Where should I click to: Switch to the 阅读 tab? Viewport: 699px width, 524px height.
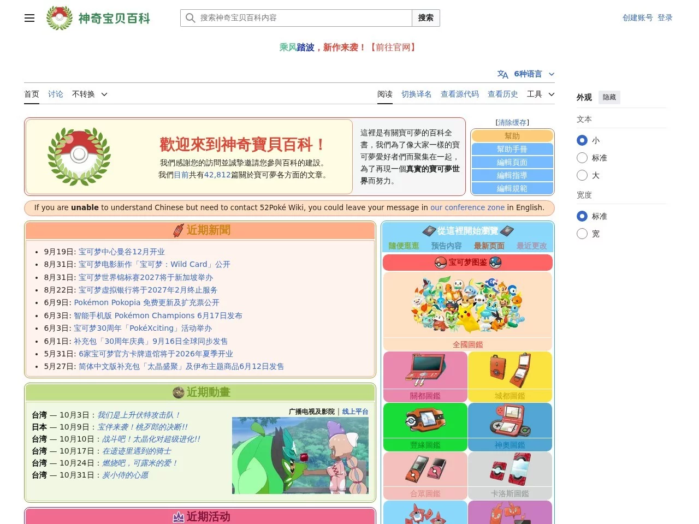tap(385, 94)
